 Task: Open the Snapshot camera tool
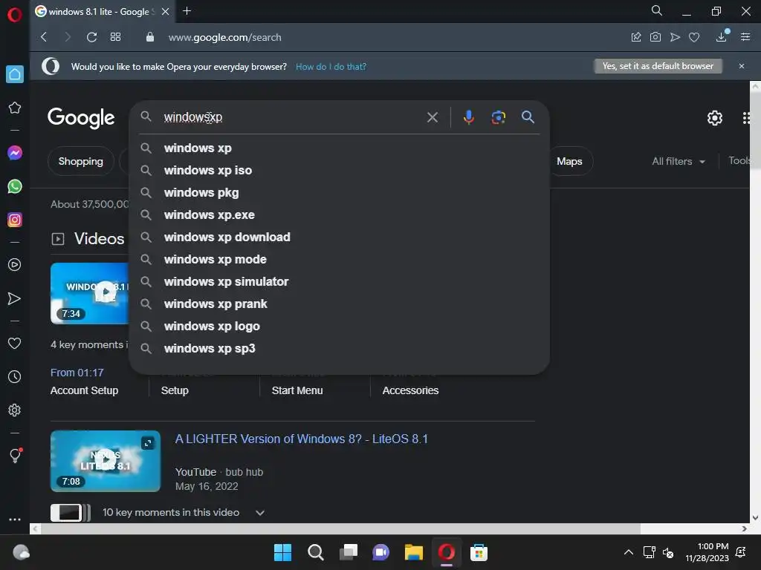tap(655, 37)
